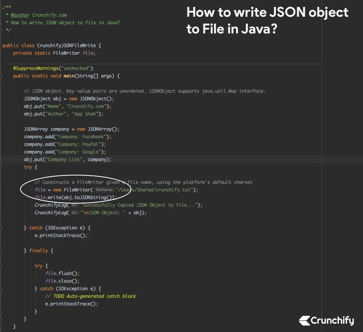Click the 'Constructs a FileWriter' comment

(143, 182)
